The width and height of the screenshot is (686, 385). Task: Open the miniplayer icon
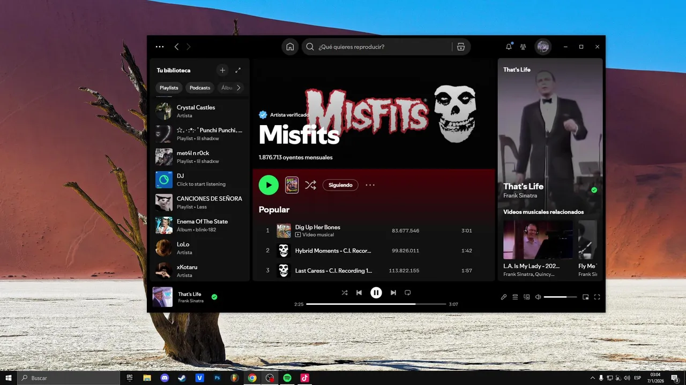click(x=585, y=297)
